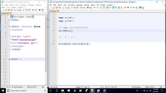The image size is (166, 93).
Task: Click Cut scissors in index.html window toolbar
Action: point(24,10)
